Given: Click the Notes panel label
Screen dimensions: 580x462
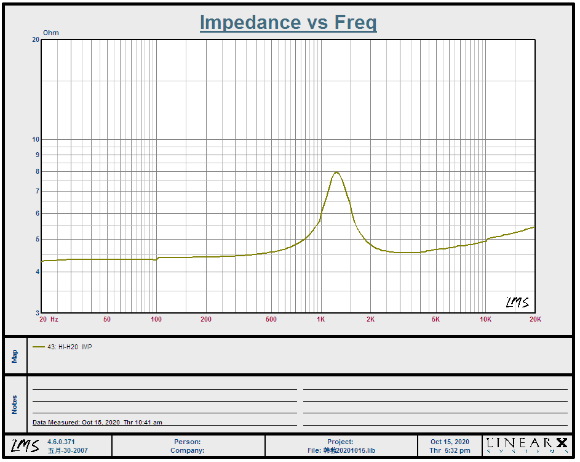Looking at the screenshot, I should (x=15, y=404).
